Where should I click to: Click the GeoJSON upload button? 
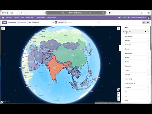(22, 22)
